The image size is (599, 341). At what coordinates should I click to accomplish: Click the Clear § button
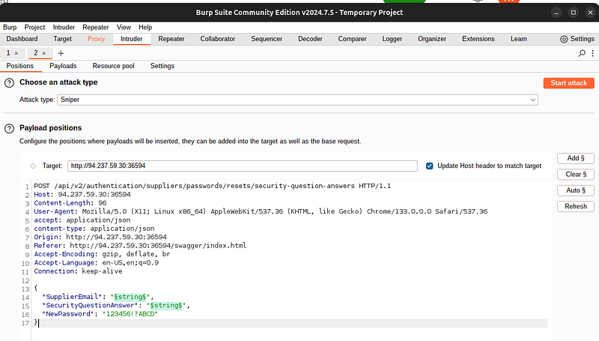click(x=576, y=175)
